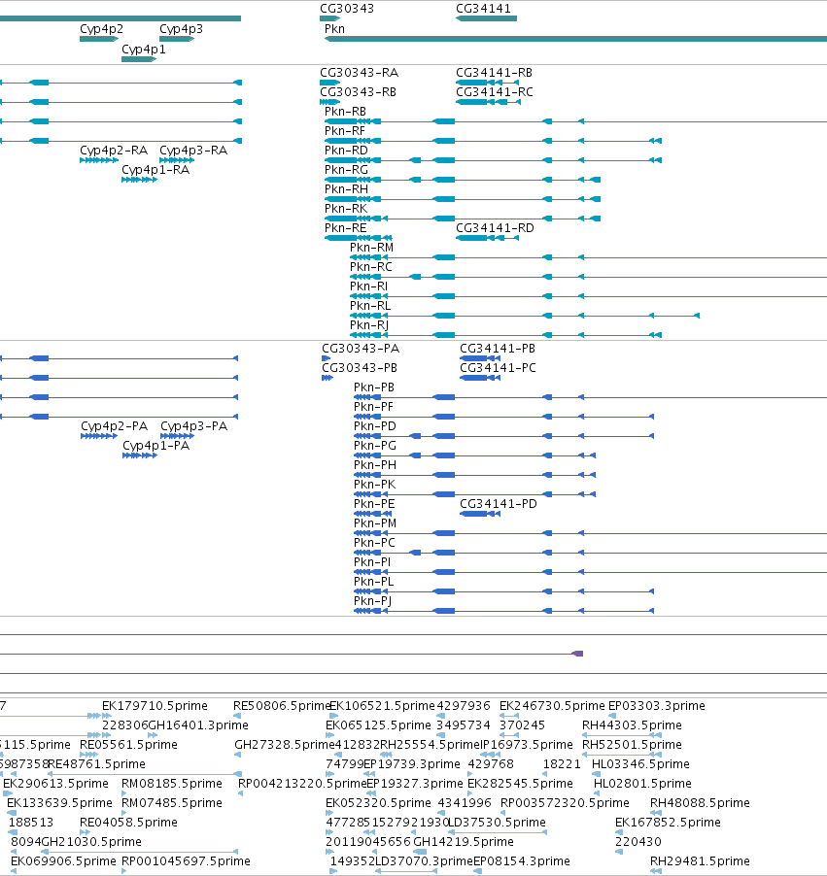Click EST LD37530.5prime

coord(498,823)
